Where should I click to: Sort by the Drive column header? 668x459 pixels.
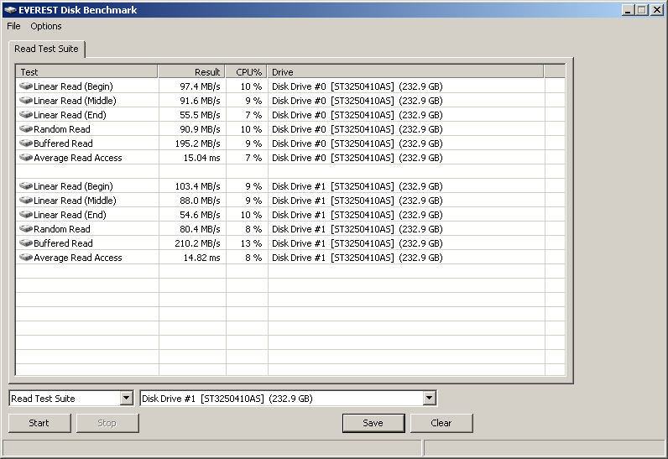(x=405, y=71)
